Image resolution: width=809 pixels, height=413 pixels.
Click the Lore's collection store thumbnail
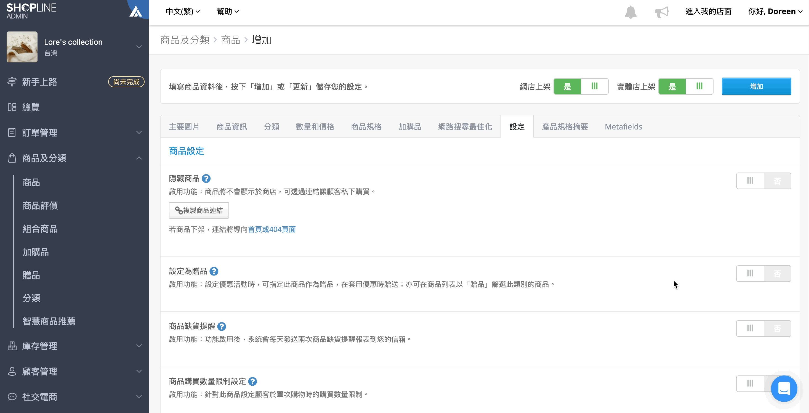(22, 47)
